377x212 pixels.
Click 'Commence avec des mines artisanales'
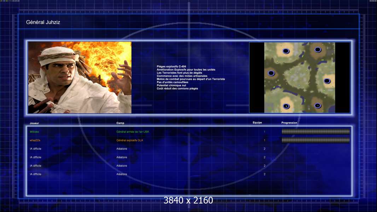point(182,76)
